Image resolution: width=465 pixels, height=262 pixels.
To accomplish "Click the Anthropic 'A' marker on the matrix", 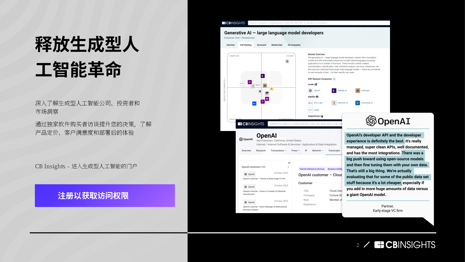I will (265, 86).
